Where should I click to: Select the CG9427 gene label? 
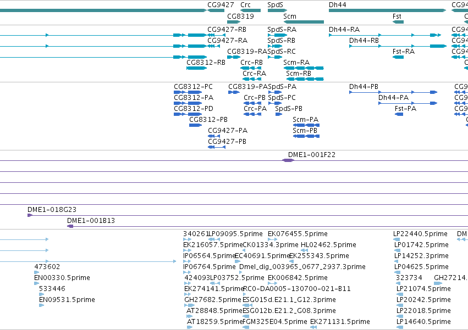pos(221,5)
